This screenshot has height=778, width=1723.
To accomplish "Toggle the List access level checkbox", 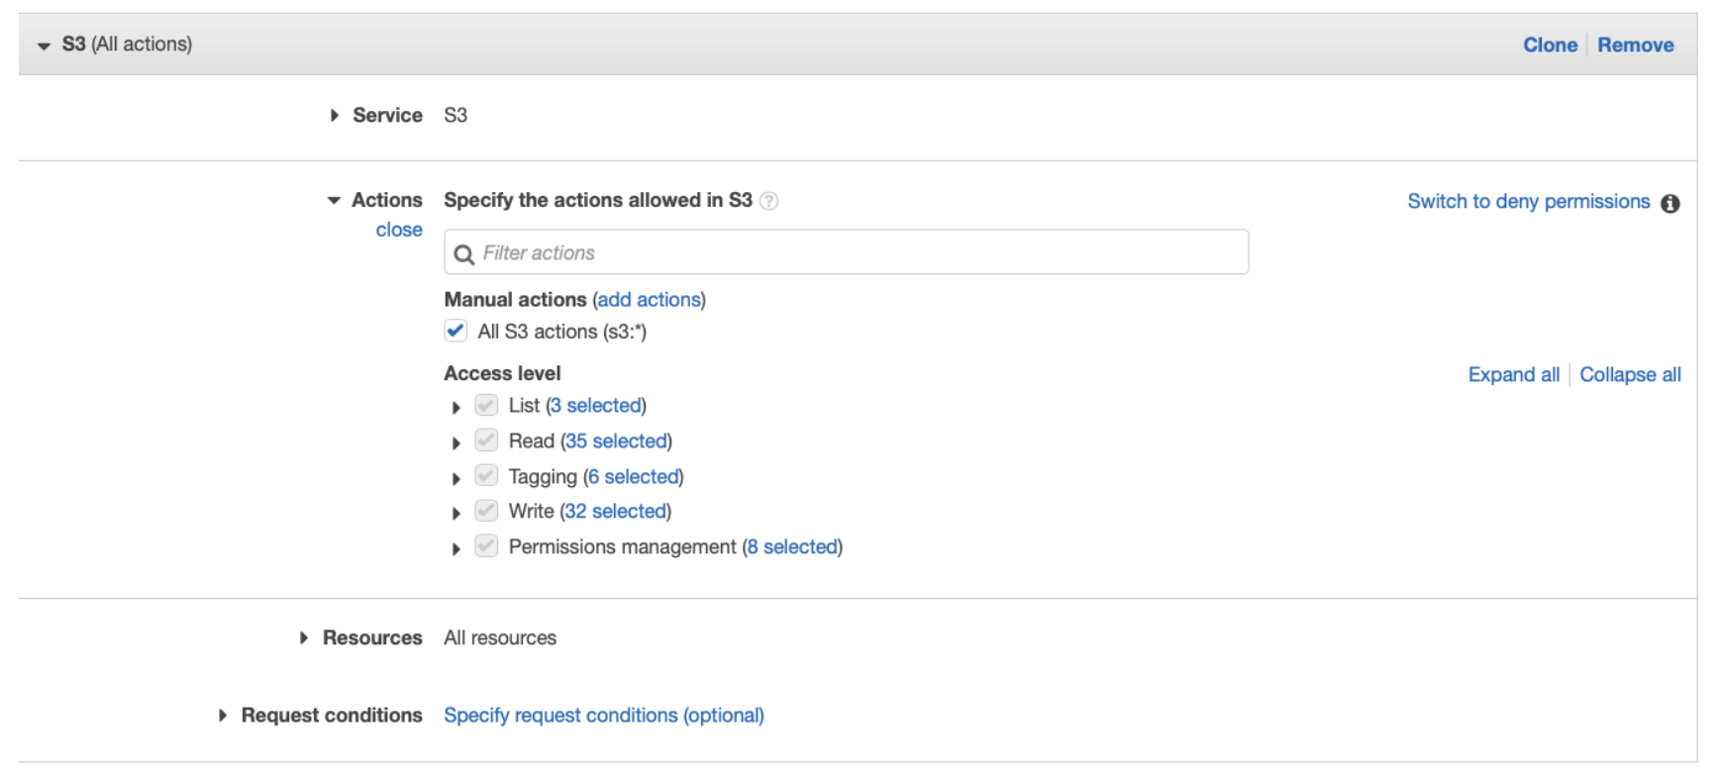I will pyautogui.click(x=486, y=405).
